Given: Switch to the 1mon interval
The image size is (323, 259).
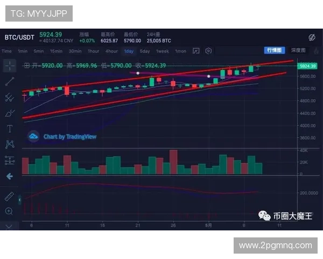Looking at the screenshot, I should click(x=181, y=51).
